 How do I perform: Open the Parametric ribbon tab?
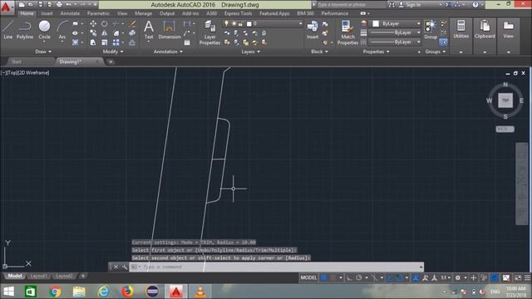(98, 13)
